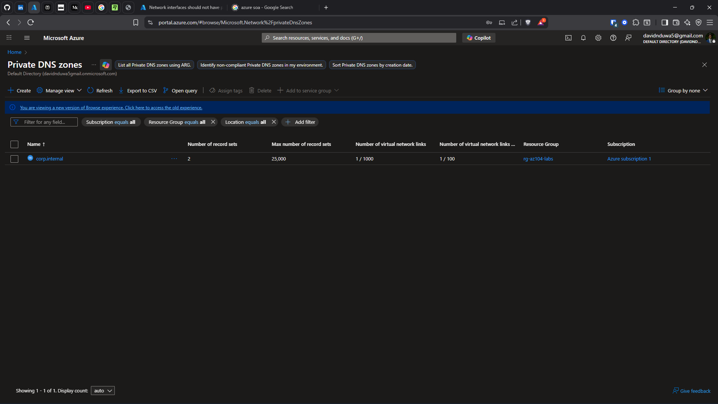Sort by Number of record sets column

coord(212,144)
